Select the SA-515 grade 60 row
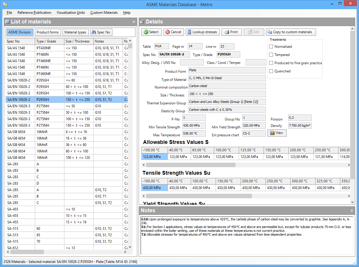Screen dimensions: 359x267 tap(67, 229)
